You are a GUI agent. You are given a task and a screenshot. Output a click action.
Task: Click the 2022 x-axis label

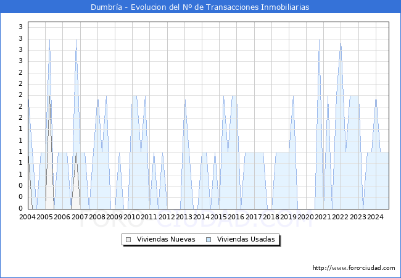(x=340, y=217)
